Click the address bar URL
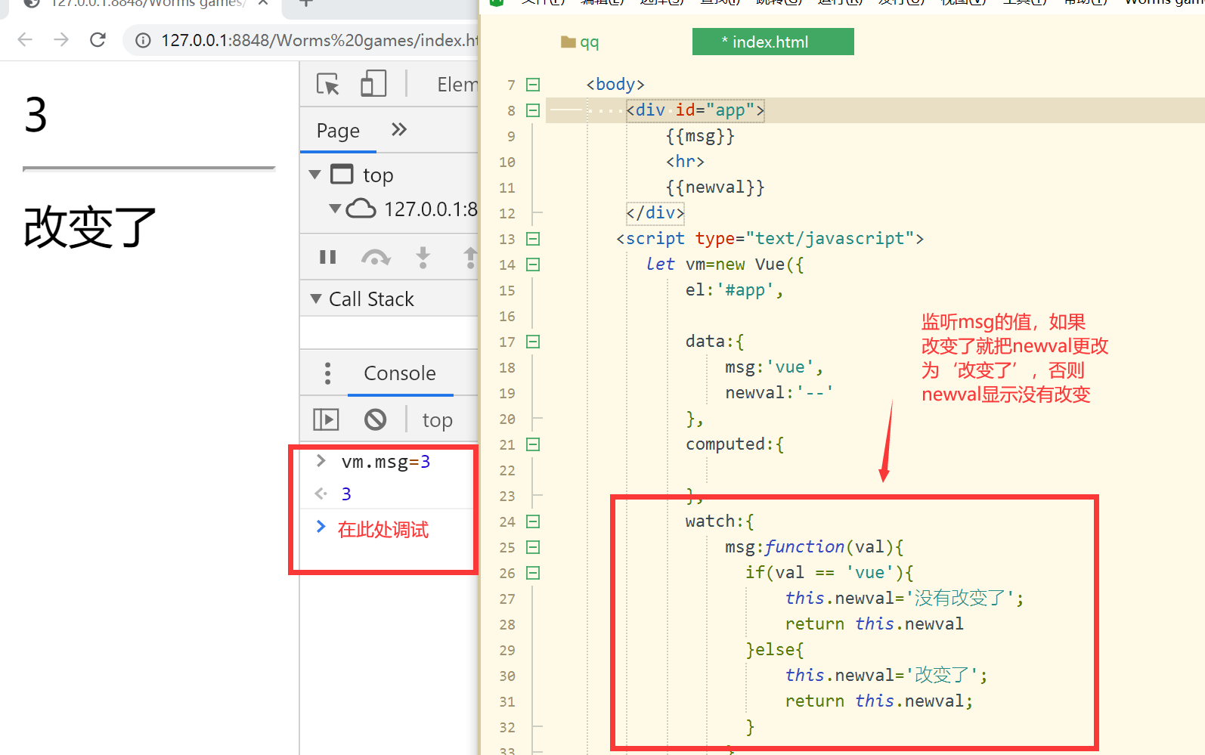 319,40
